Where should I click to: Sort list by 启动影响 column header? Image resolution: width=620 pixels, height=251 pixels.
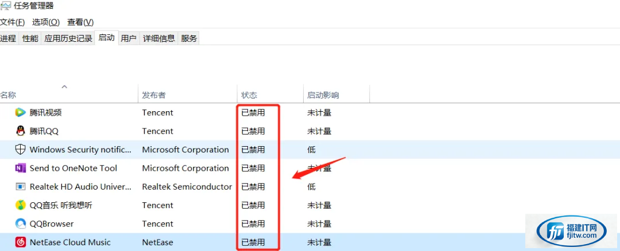pos(323,95)
